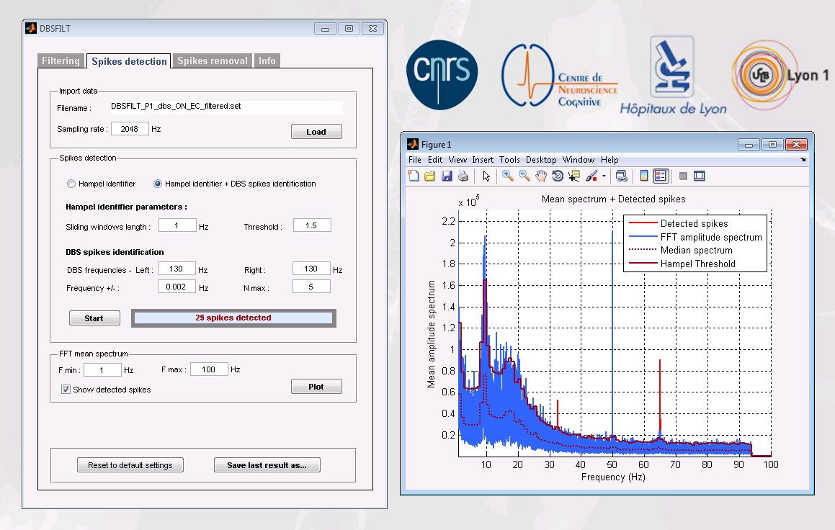Viewport: 835px width, 530px height.
Task: Switch to the Filtering tab
Action: [x=61, y=60]
